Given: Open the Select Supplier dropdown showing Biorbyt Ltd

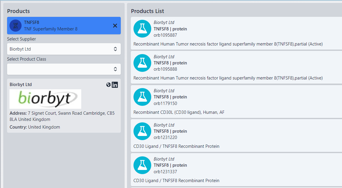Looking at the screenshot, I should click(x=64, y=49).
